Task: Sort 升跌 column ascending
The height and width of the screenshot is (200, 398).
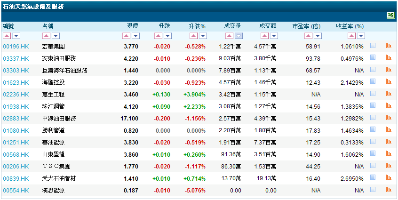Action: click(158, 36)
